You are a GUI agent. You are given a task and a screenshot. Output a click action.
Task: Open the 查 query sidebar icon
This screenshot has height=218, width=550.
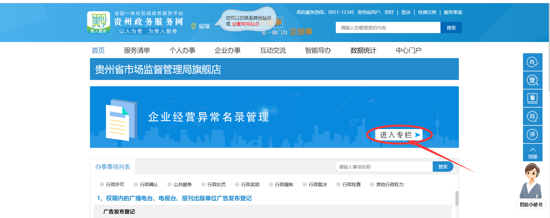pos(532,80)
